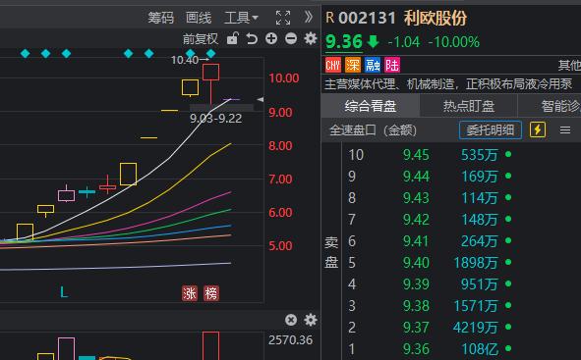
Task: Select sell level 10 price 9.45
Action: [416, 155]
